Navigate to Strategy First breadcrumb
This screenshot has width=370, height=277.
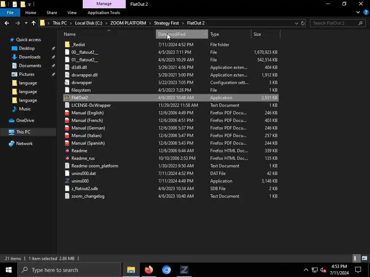pyautogui.click(x=166, y=23)
